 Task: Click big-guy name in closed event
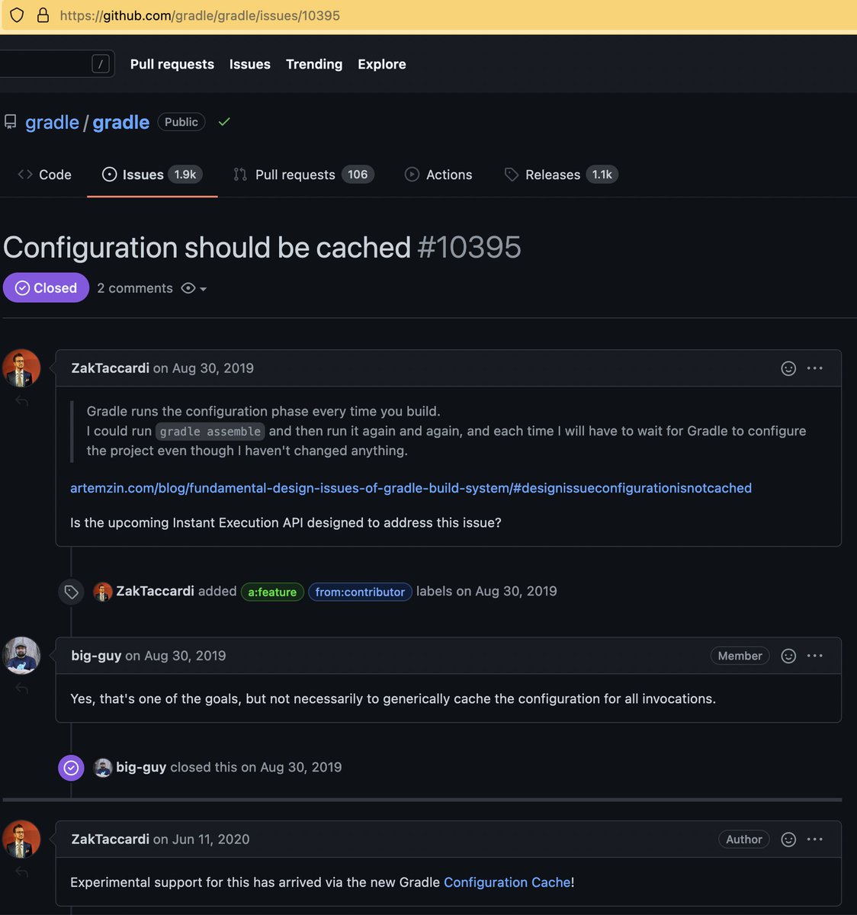(141, 767)
